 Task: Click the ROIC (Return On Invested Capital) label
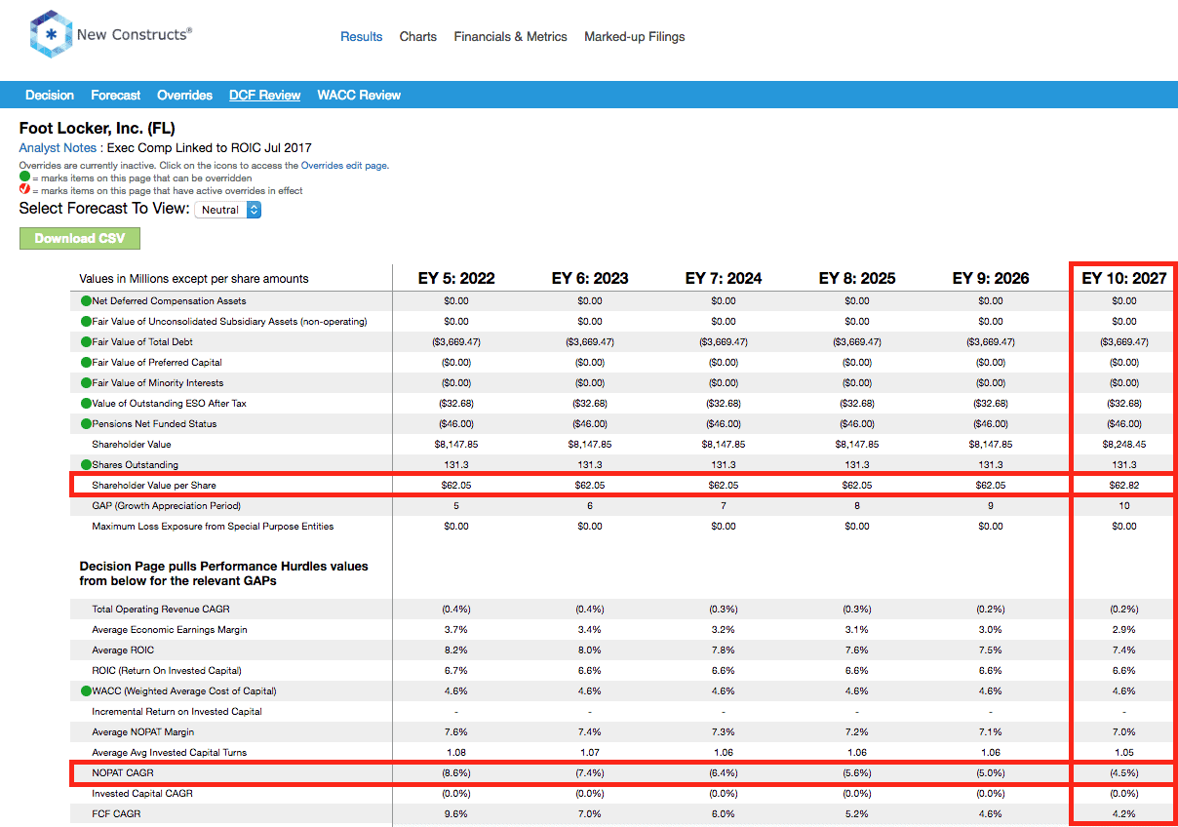(167, 671)
